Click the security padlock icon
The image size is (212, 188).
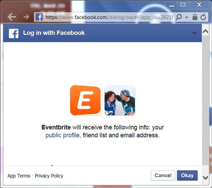[195, 17]
